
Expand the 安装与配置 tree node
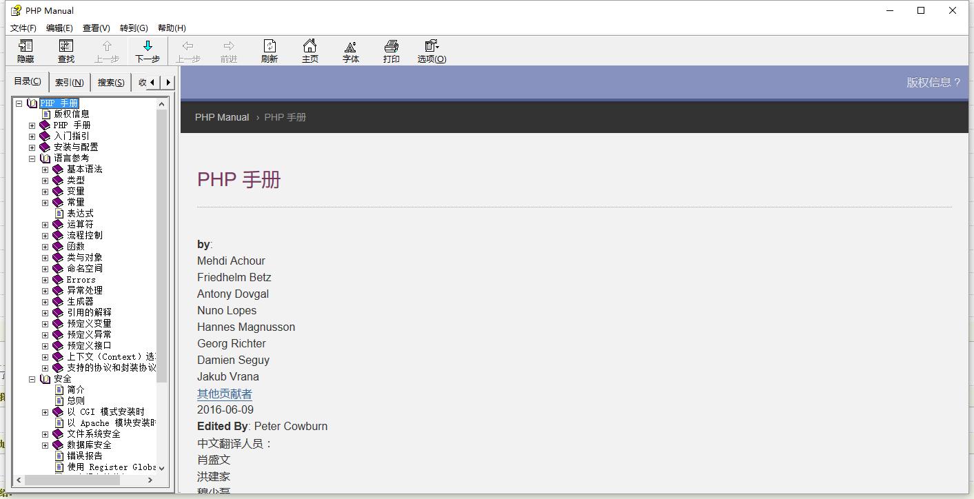click(x=32, y=147)
